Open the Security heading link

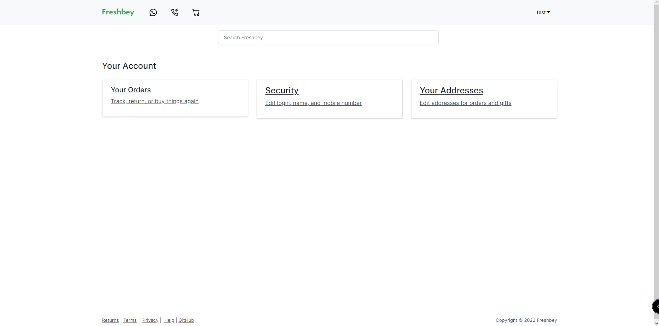pyautogui.click(x=282, y=91)
